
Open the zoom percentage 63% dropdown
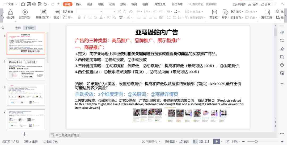tap(236, 141)
